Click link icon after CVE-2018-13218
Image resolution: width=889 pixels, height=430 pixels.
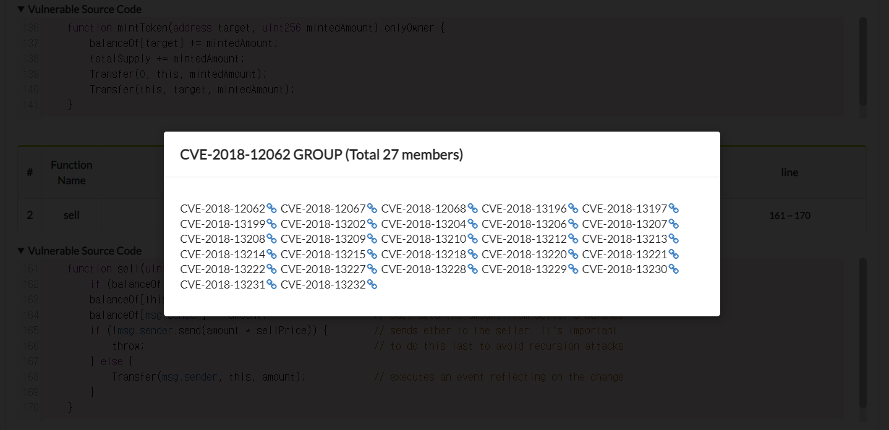pyautogui.click(x=473, y=255)
